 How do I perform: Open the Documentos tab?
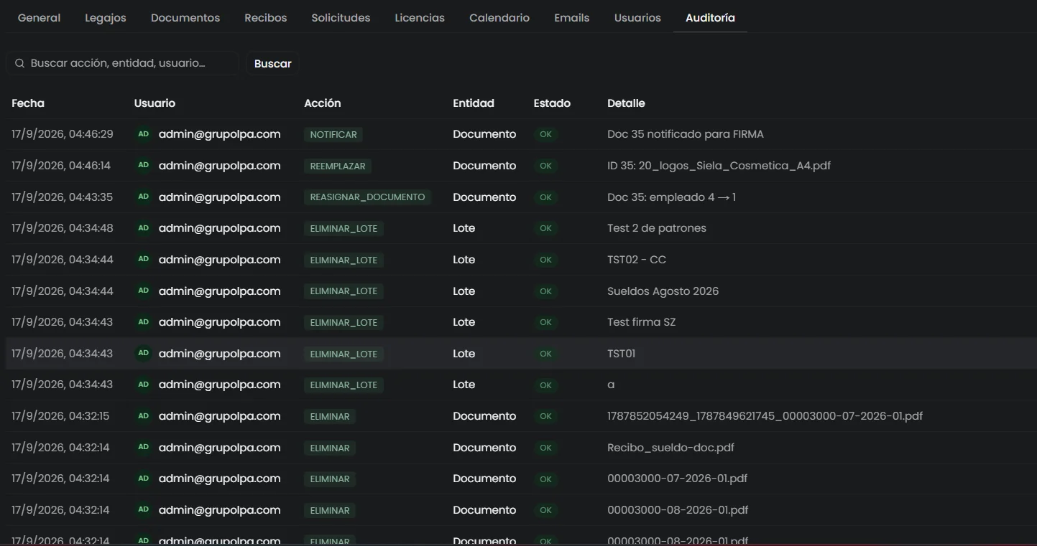coord(185,18)
